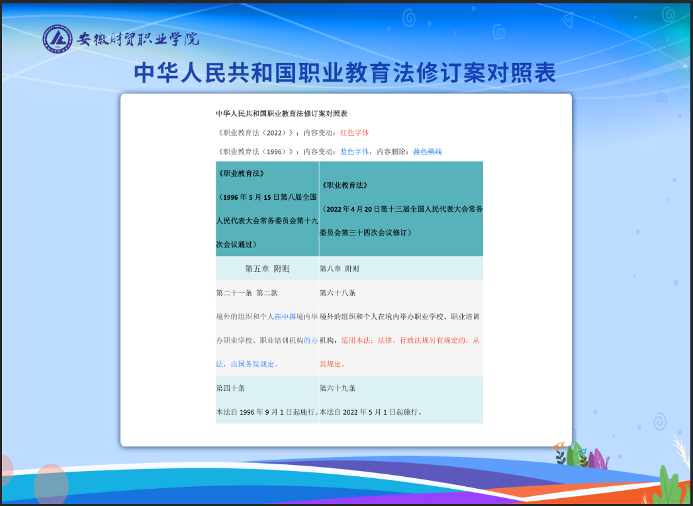Click the struck-through 蓝色横线 legend text

(427, 151)
